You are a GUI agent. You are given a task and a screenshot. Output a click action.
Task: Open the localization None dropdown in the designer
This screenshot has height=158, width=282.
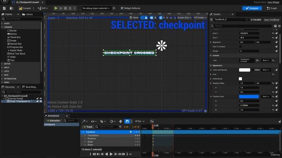(134, 18)
